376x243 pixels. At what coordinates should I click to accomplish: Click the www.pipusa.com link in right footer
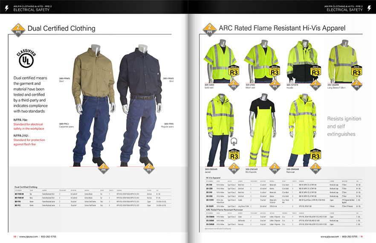(330, 237)
